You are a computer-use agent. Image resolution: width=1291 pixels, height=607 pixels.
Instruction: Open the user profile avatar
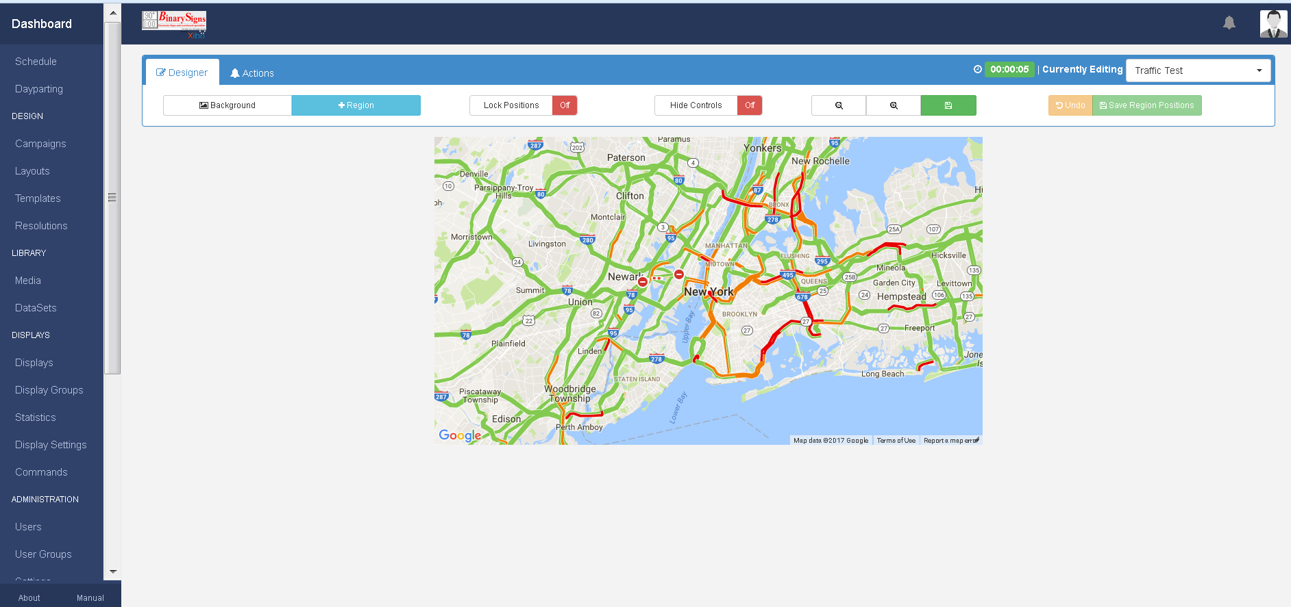point(1273,24)
